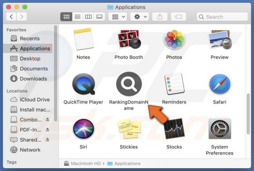Viewport: 254px width, 171px height.
Task: Switch to column view
Action: pos(88,17)
